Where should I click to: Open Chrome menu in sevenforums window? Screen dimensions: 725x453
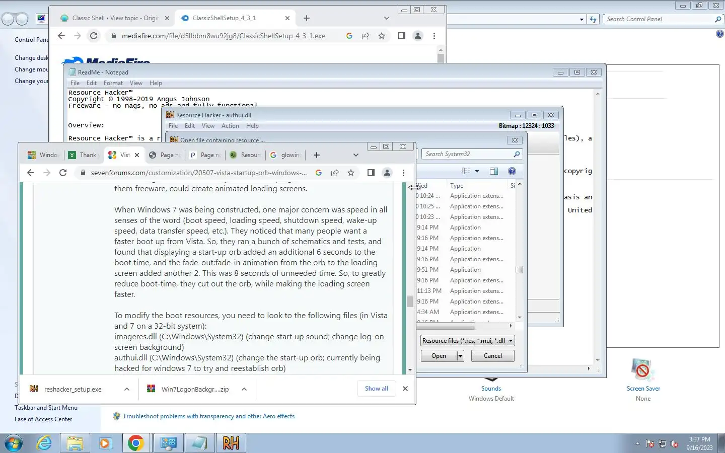[403, 173]
